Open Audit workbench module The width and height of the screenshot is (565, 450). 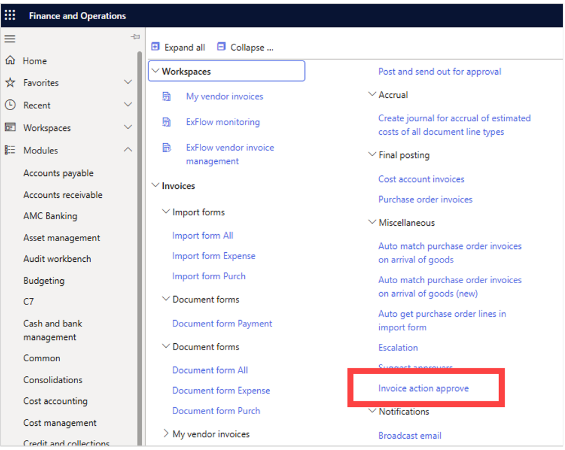pyautogui.click(x=57, y=258)
